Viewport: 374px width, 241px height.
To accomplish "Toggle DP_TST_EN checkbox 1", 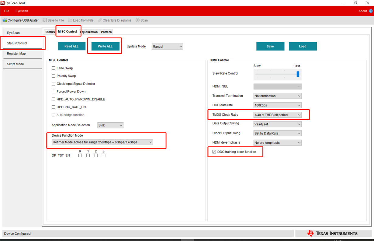I will (88, 155).
